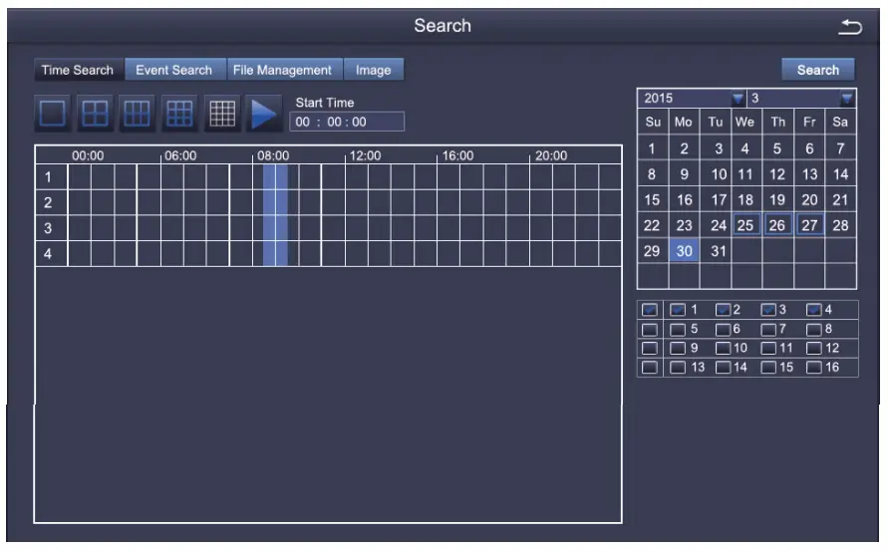Select the sixteen-split view layout icon
Screen dimensions: 889x552
click(x=221, y=113)
